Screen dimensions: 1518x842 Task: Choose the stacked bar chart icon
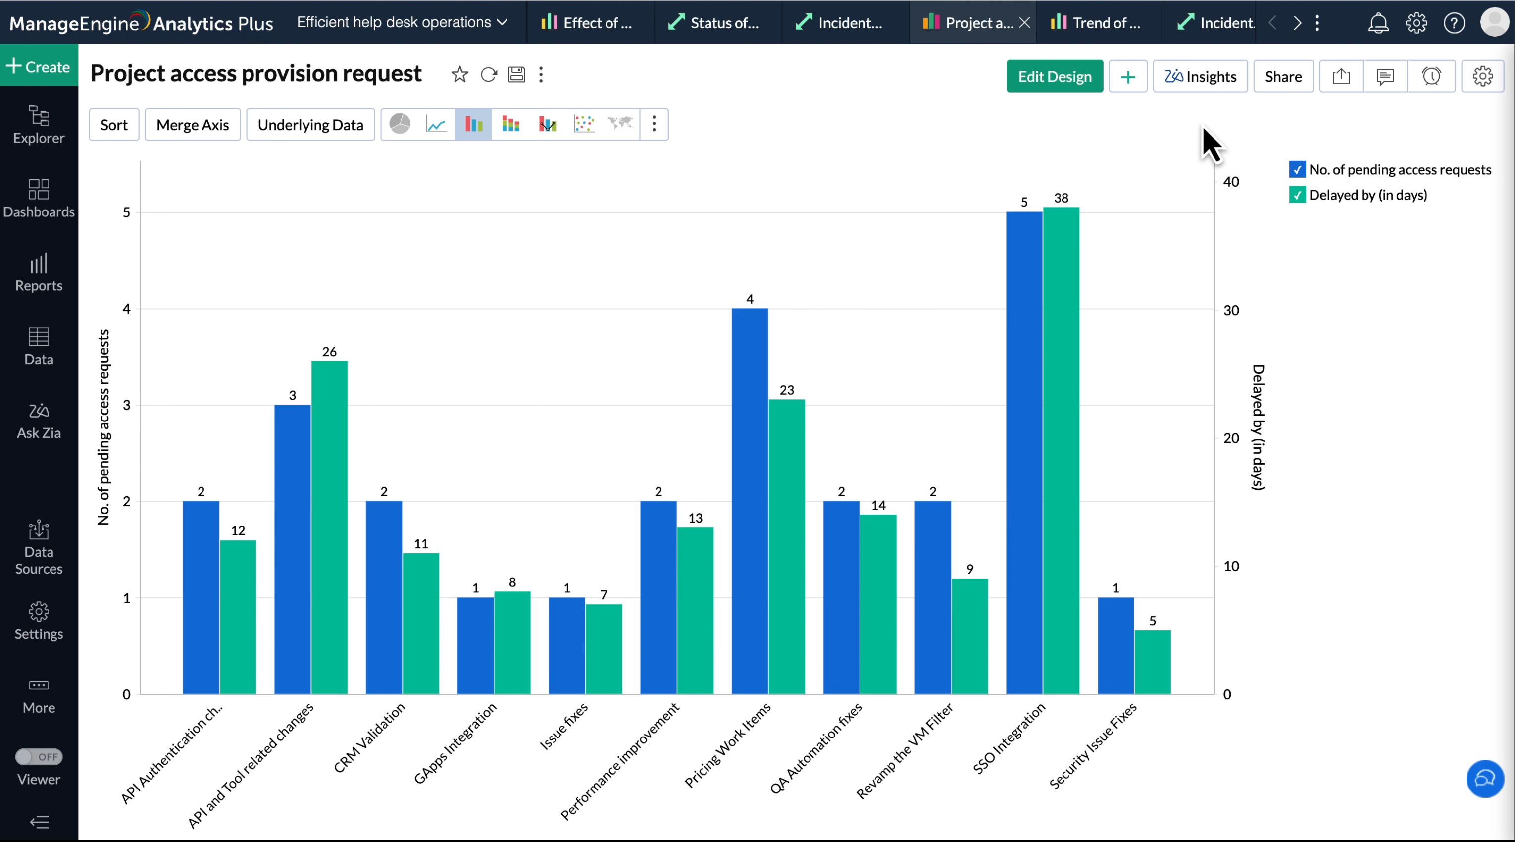(510, 124)
